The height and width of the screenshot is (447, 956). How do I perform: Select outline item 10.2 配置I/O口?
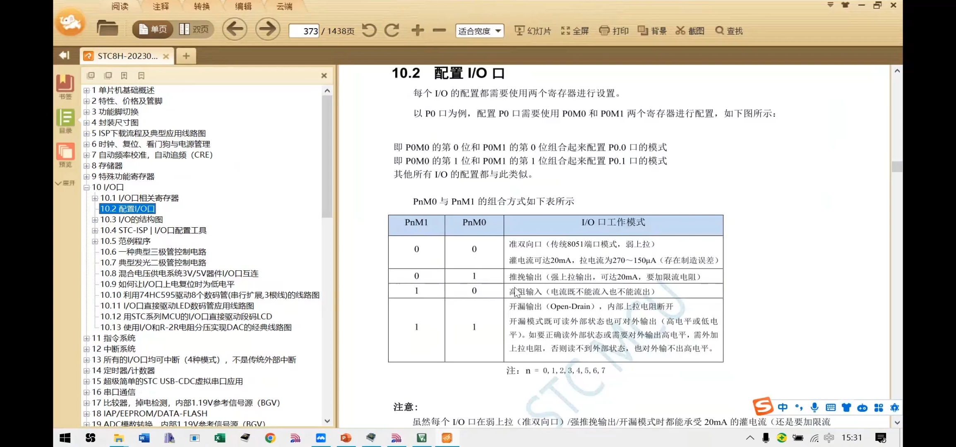click(127, 209)
